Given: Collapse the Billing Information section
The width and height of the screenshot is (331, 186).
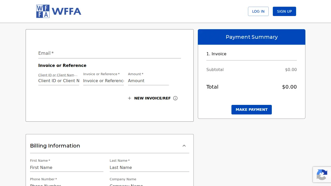Looking at the screenshot, I should (x=184, y=146).
